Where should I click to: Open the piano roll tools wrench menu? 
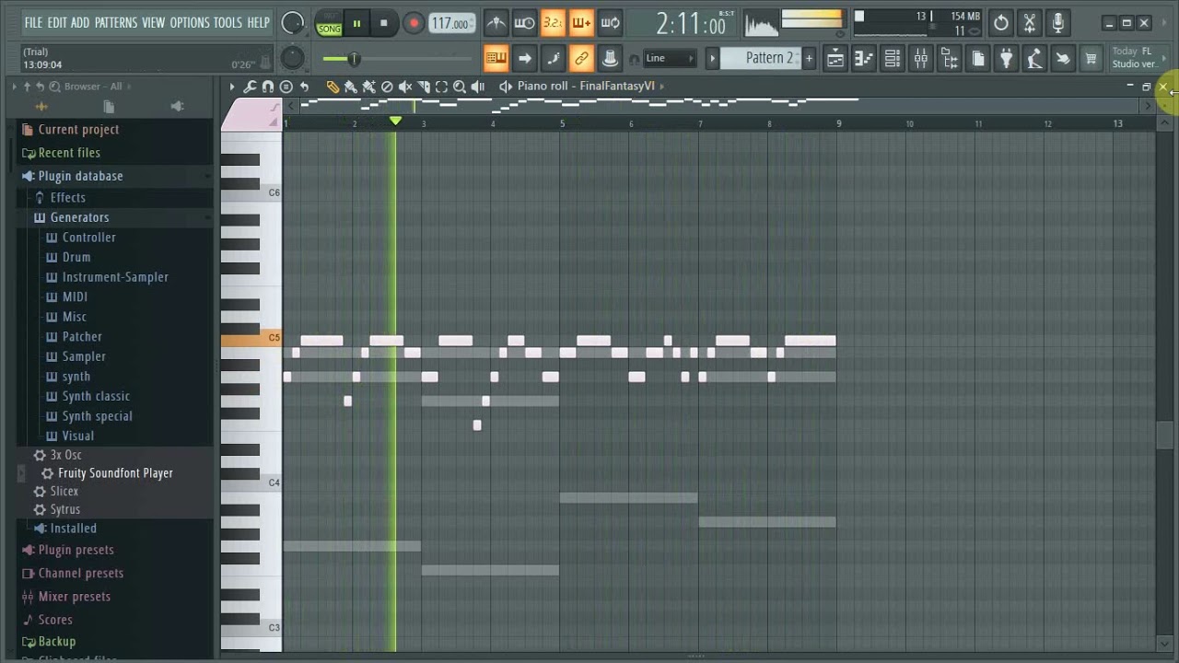250,87
